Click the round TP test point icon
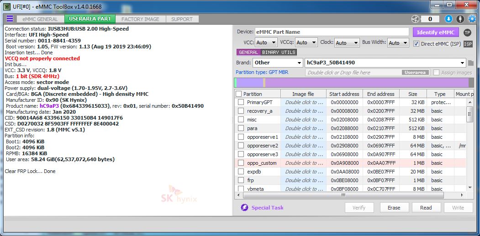Viewport: 480px width, 236px height. coord(467,32)
